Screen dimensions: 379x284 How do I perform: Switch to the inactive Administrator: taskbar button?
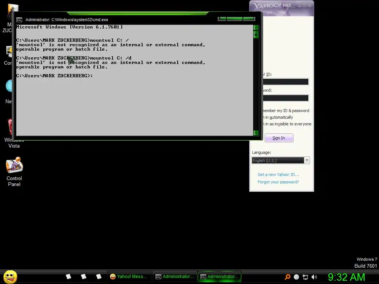[x=175, y=277]
